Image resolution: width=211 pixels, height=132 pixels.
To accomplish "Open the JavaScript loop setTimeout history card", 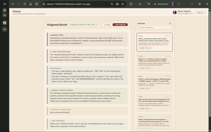I will pyautogui.click(x=154, y=121).
